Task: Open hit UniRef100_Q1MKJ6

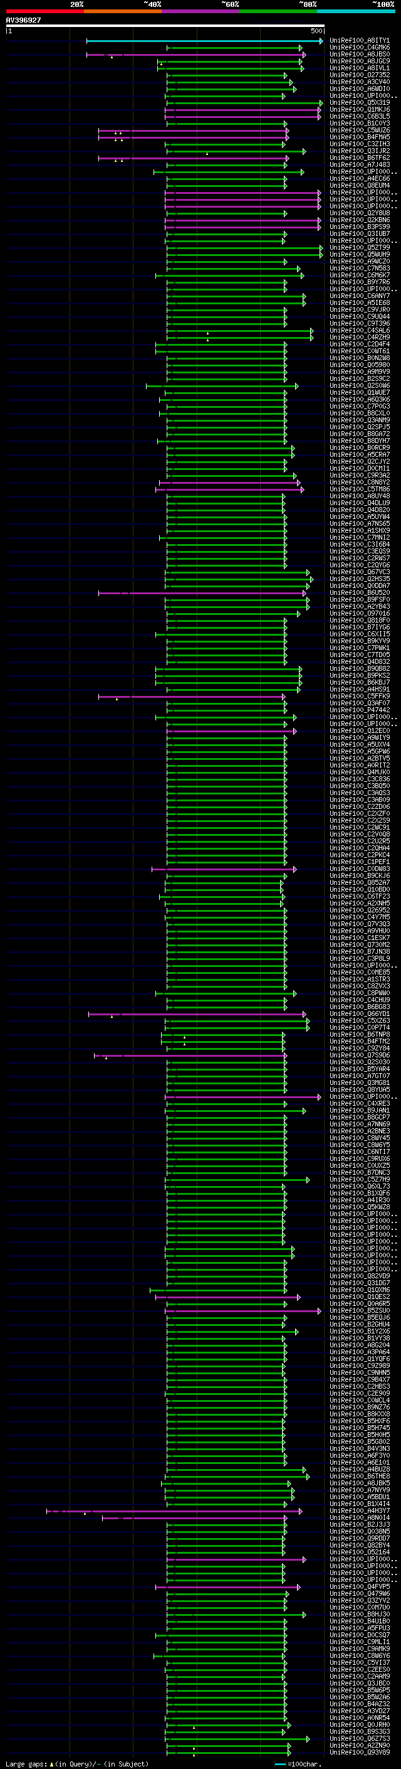Action: tap(359, 110)
